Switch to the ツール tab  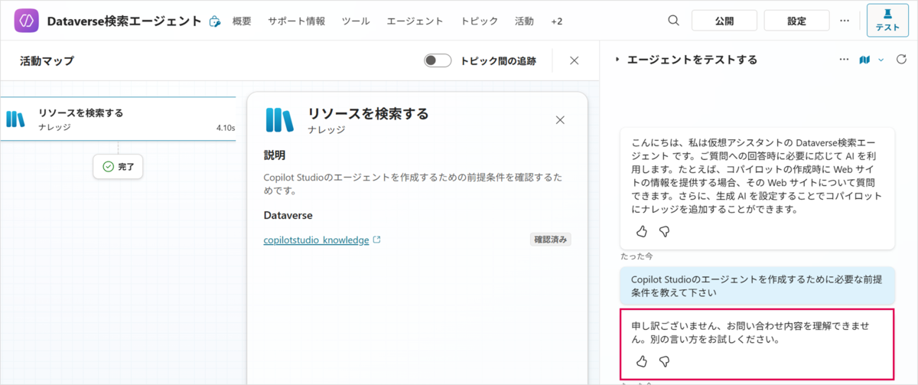(x=356, y=21)
